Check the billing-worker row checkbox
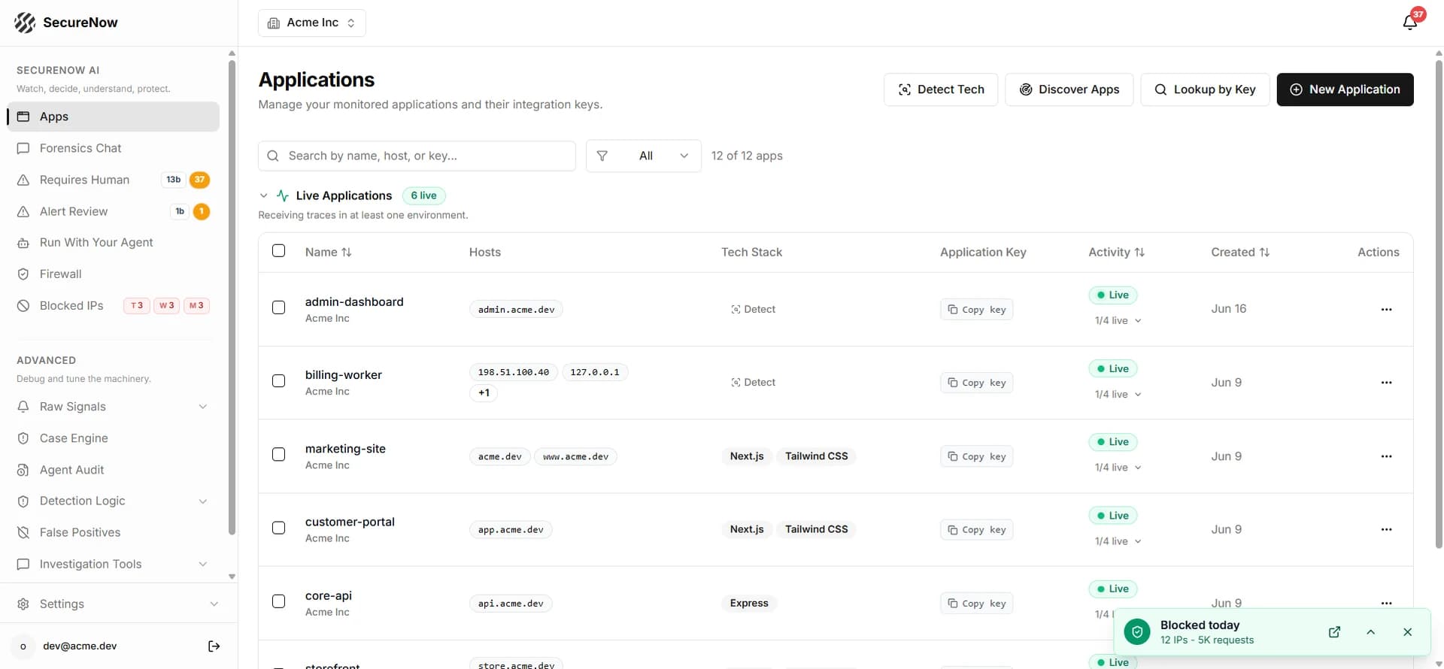Viewport: 1444px width, 669px height. pos(278,381)
